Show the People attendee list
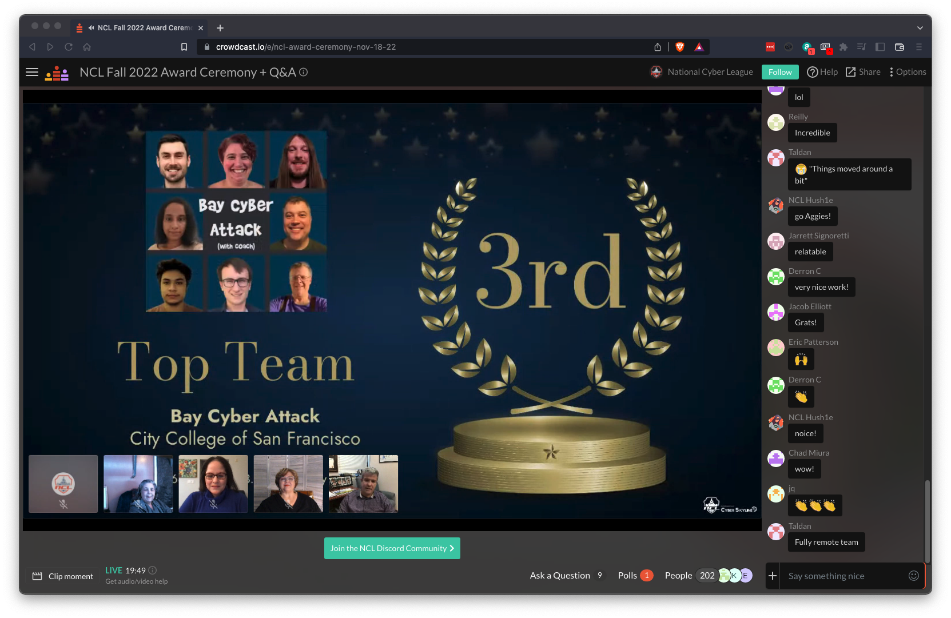Image resolution: width=951 pixels, height=618 pixels. pos(708,576)
